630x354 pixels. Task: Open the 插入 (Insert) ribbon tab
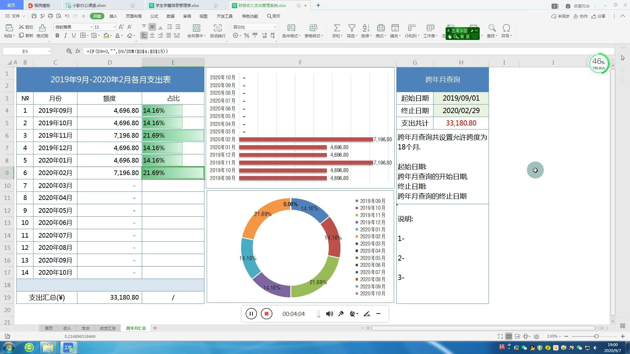[113, 16]
